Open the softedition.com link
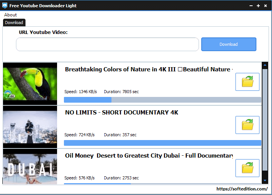This screenshot has width=272, height=195. tap(242, 189)
